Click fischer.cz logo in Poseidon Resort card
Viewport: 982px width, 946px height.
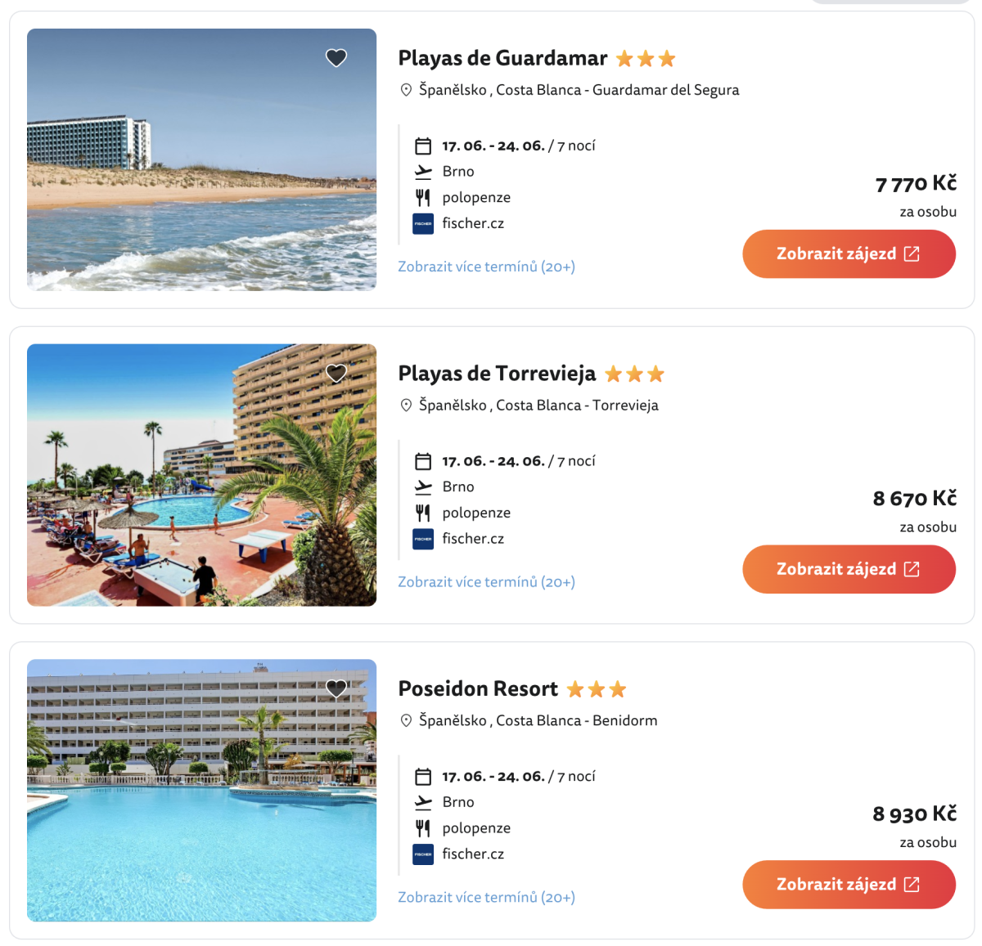[x=423, y=854]
